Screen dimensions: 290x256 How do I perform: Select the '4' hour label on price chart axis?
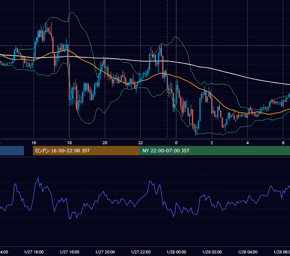[247, 143]
